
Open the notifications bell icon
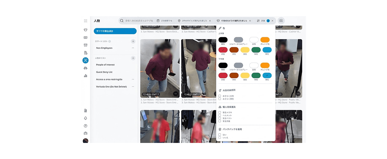(x=85, y=118)
